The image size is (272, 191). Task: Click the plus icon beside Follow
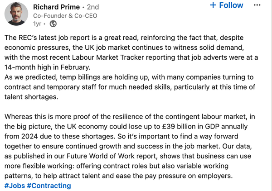[213, 5]
